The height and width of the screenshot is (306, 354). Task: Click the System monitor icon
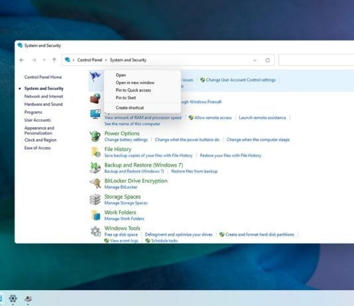tap(95, 114)
